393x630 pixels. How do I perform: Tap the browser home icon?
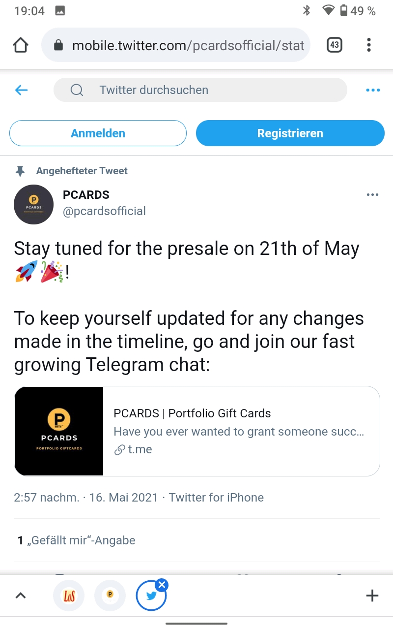pyautogui.click(x=20, y=45)
